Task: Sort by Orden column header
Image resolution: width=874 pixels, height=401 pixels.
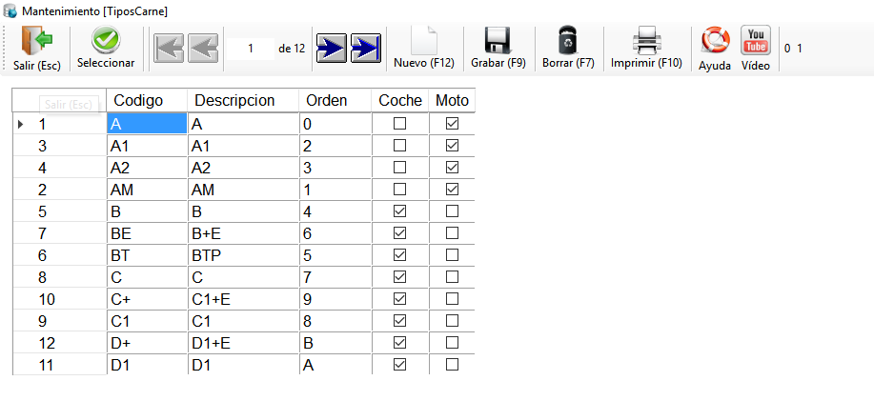Action: (x=335, y=100)
